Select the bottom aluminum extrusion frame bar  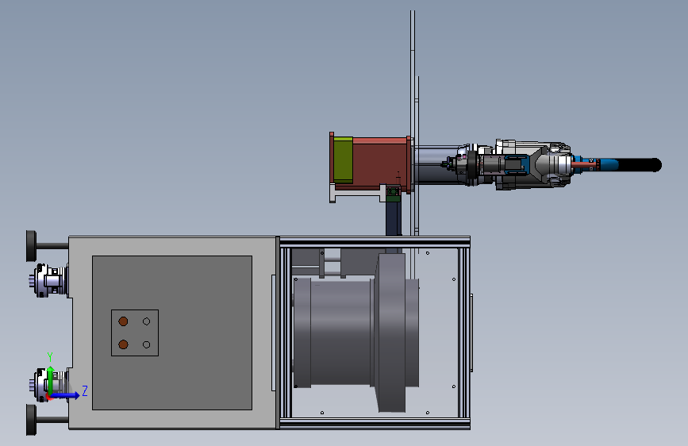tap(375, 424)
